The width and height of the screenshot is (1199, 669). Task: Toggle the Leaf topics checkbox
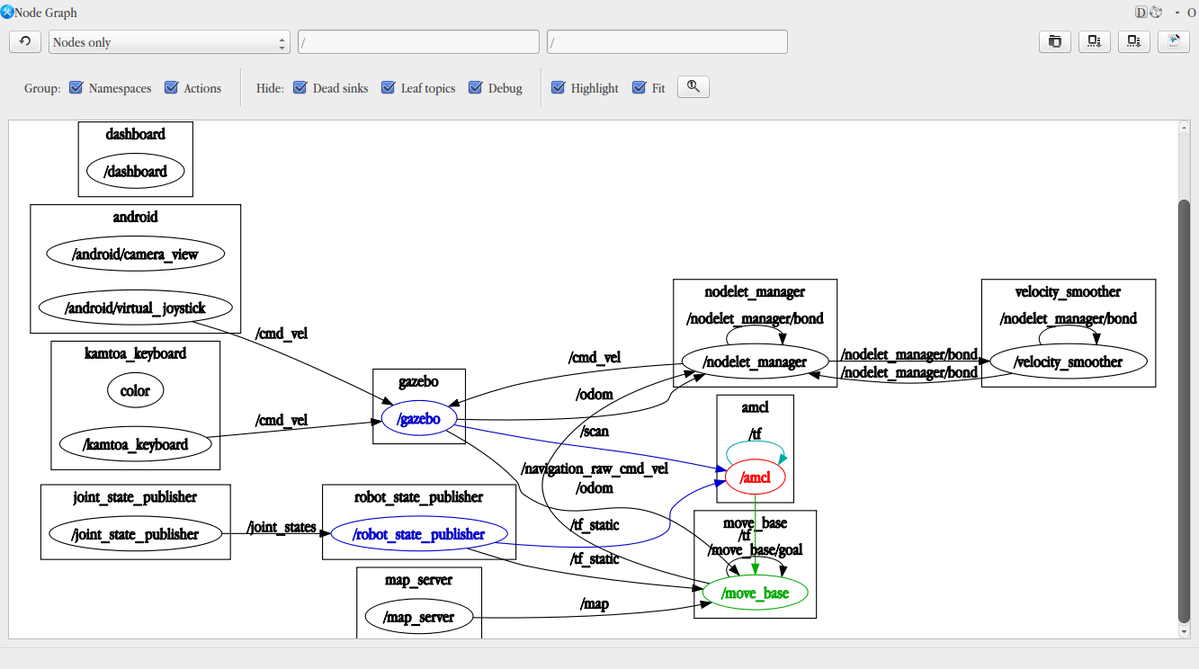[x=389, y=88]
